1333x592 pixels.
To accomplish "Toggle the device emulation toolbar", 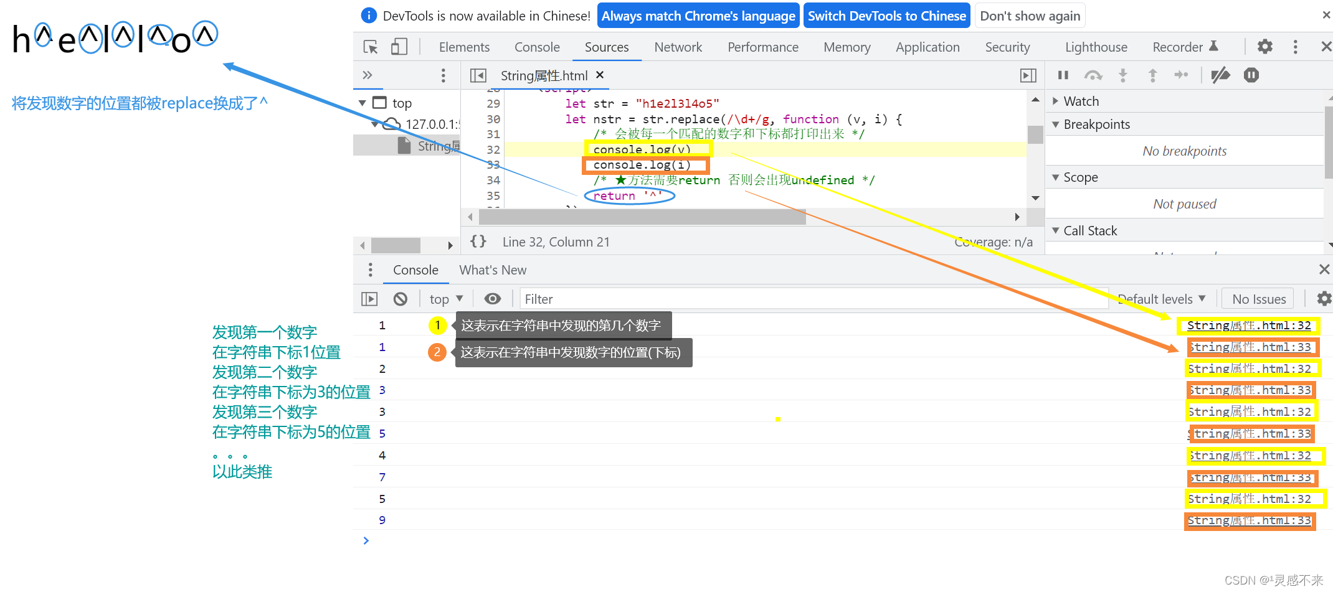I will tap(399, 47).
